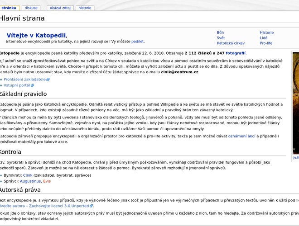This screenshot has width=299, height=226.
Task: Open red 'Evis' user link
Action: pyautogui.click(x=47, y=181)
